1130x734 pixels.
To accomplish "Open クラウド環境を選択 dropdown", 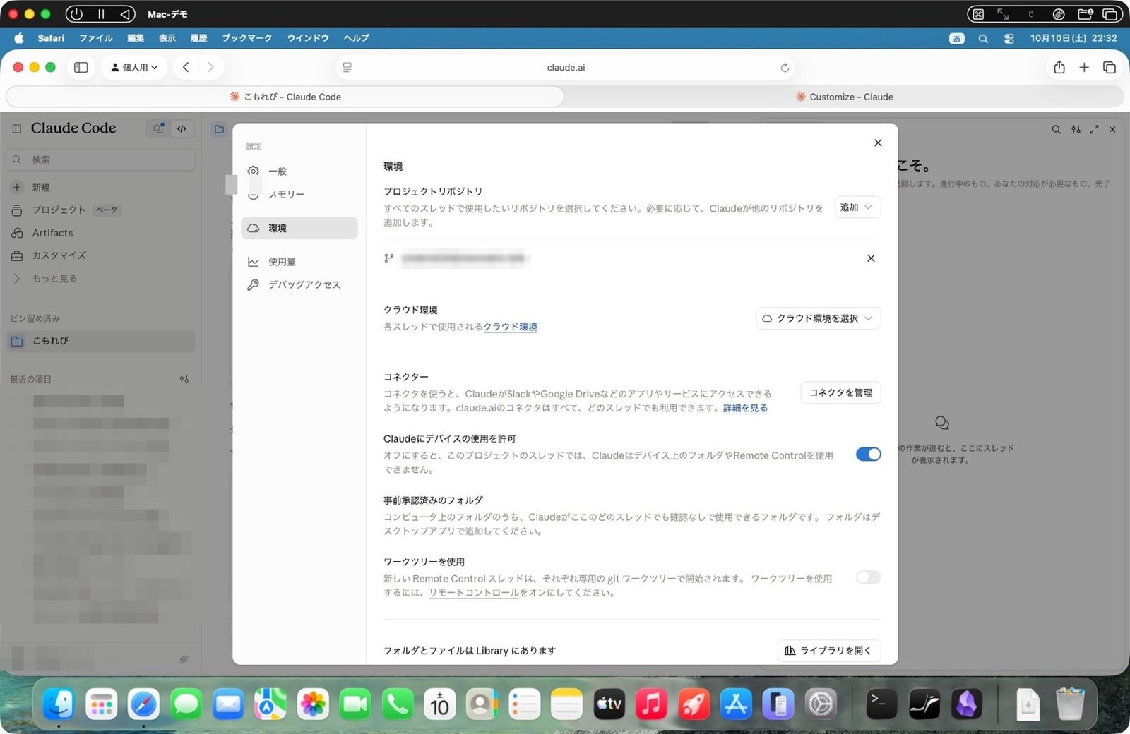I will [818, 318].
